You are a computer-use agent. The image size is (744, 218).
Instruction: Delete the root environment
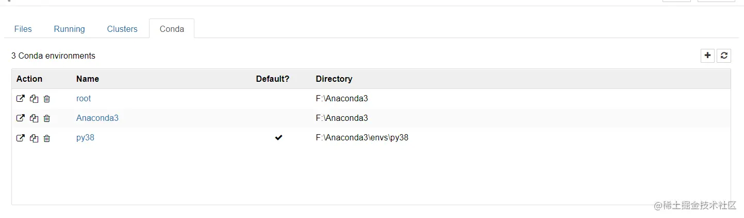[x=47, y=99]
